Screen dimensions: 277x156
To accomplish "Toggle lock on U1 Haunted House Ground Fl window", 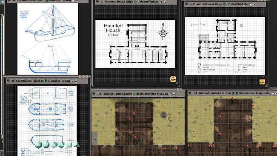I will [174, 94].
